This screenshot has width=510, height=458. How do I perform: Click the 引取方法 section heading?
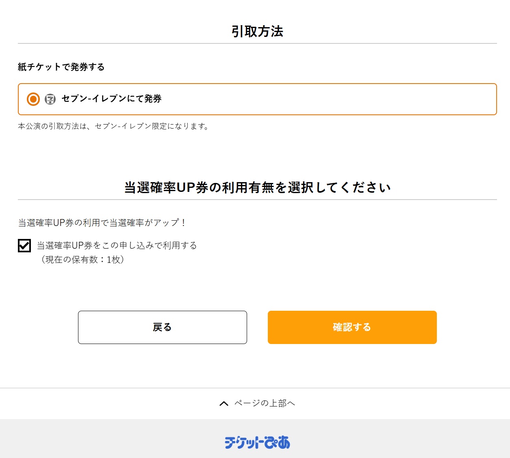tap(257, 31)
